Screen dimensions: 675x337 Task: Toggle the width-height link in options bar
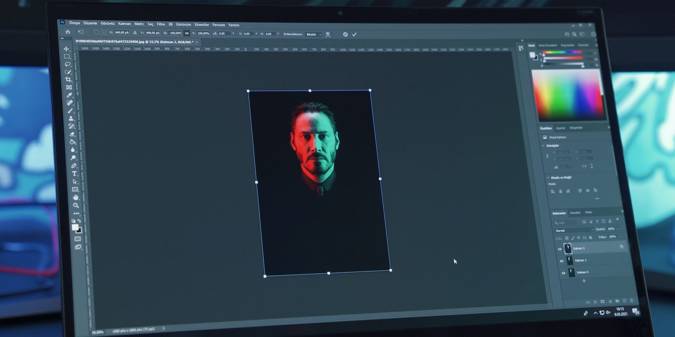pos(187,33)
